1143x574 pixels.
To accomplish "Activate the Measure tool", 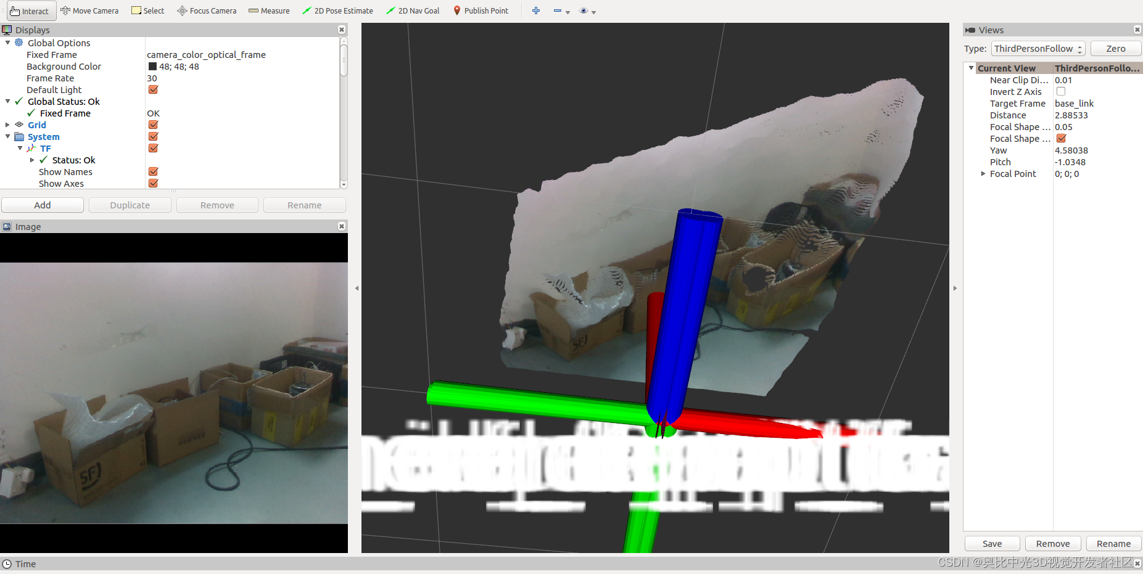I will click(269, 11).
